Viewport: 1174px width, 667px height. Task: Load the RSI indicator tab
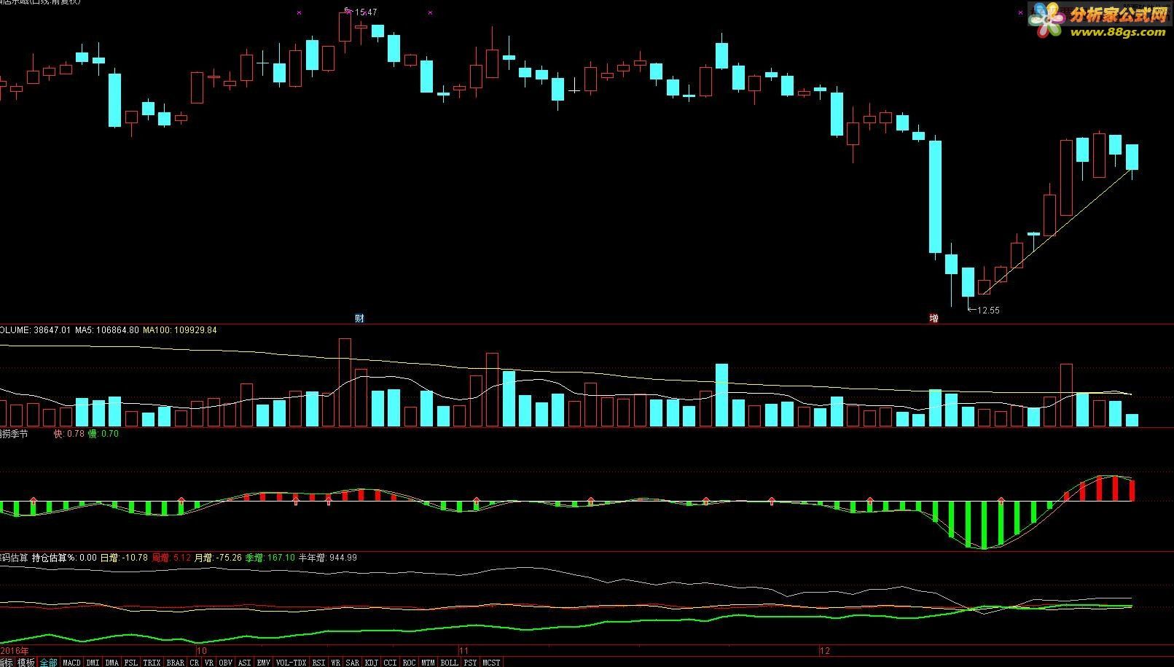tap(318, 663)
